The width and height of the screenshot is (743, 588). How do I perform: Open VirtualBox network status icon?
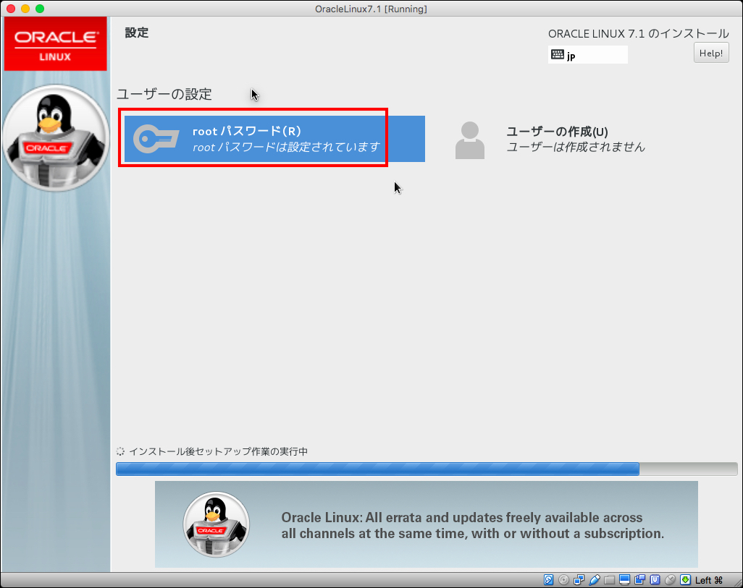(x=579, y=580)
